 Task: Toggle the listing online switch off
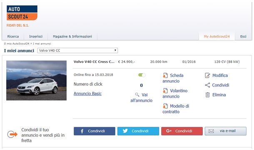142,75
